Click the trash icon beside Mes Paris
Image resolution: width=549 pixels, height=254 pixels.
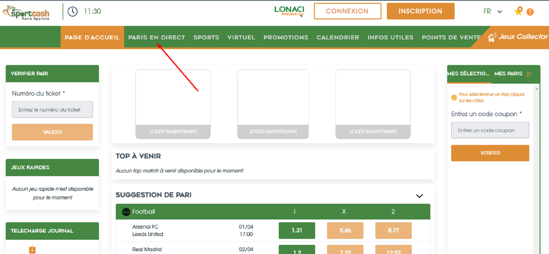[x=529, y=74]
